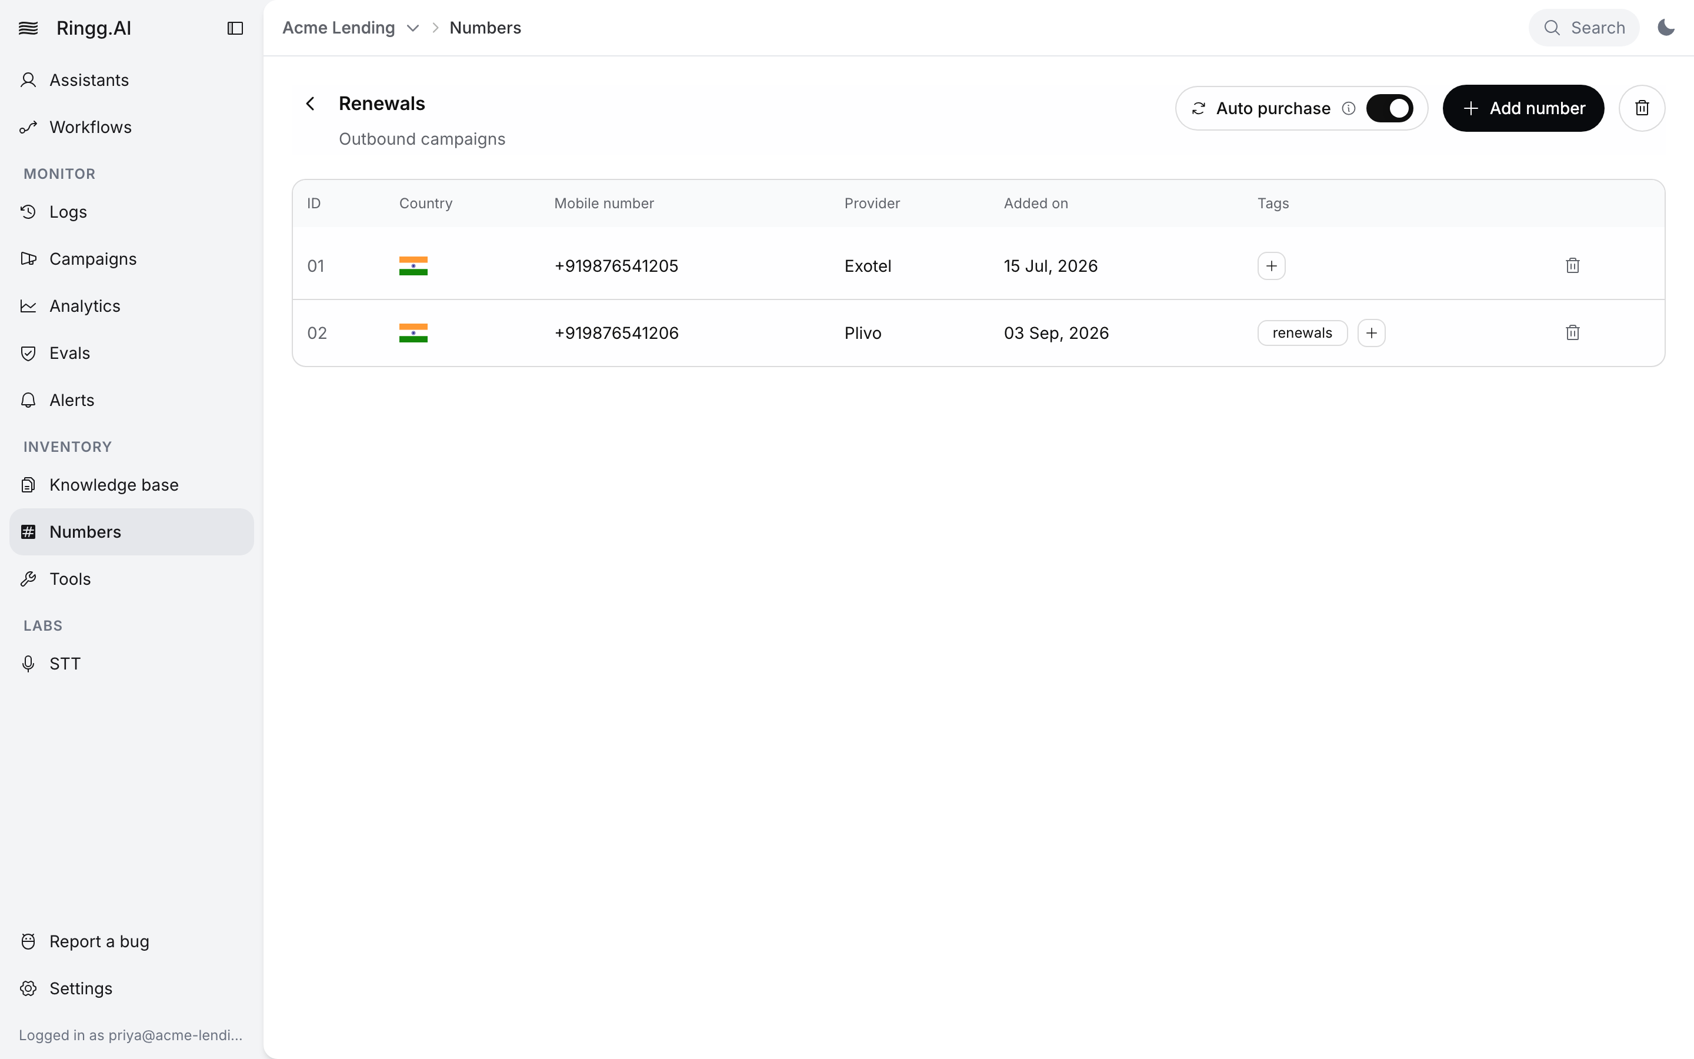Image resolution: width=1694 pixels, height=1059 pixels.
Task: Add another tag next to renewals
Action: (1371, 332)
